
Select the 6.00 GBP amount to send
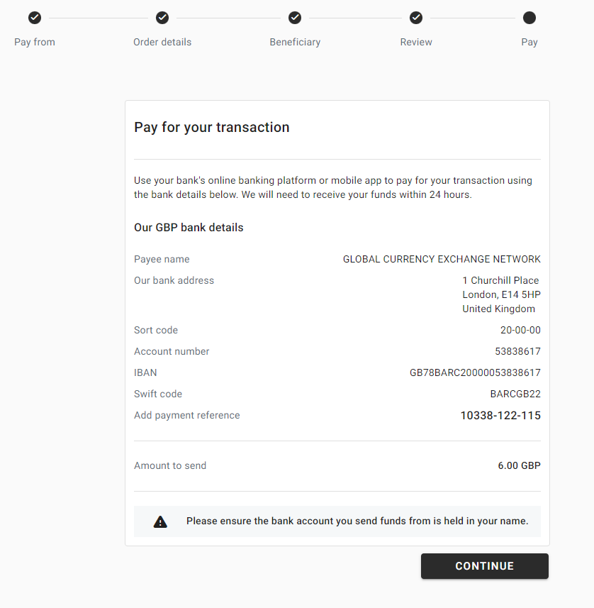(x=519, y=465)
